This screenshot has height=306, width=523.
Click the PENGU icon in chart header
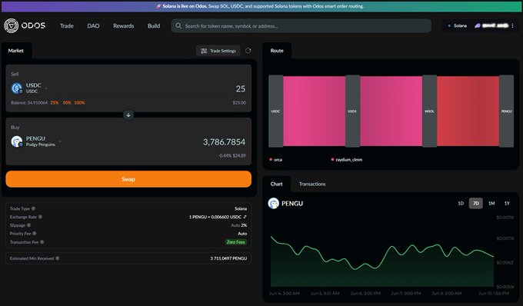[x=274, y=203]
